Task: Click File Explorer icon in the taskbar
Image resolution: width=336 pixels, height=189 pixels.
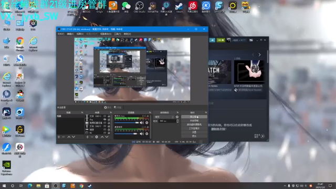Action: (x=38, y=186)
